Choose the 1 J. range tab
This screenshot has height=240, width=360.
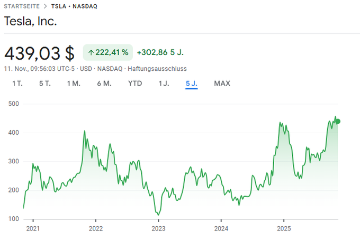pyautogui.click(x=164, y=84)
